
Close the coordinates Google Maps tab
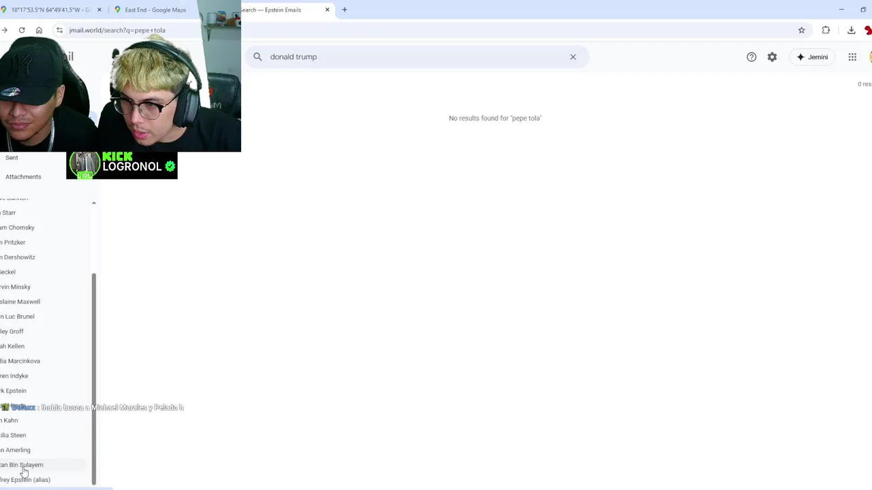[99, 10]
